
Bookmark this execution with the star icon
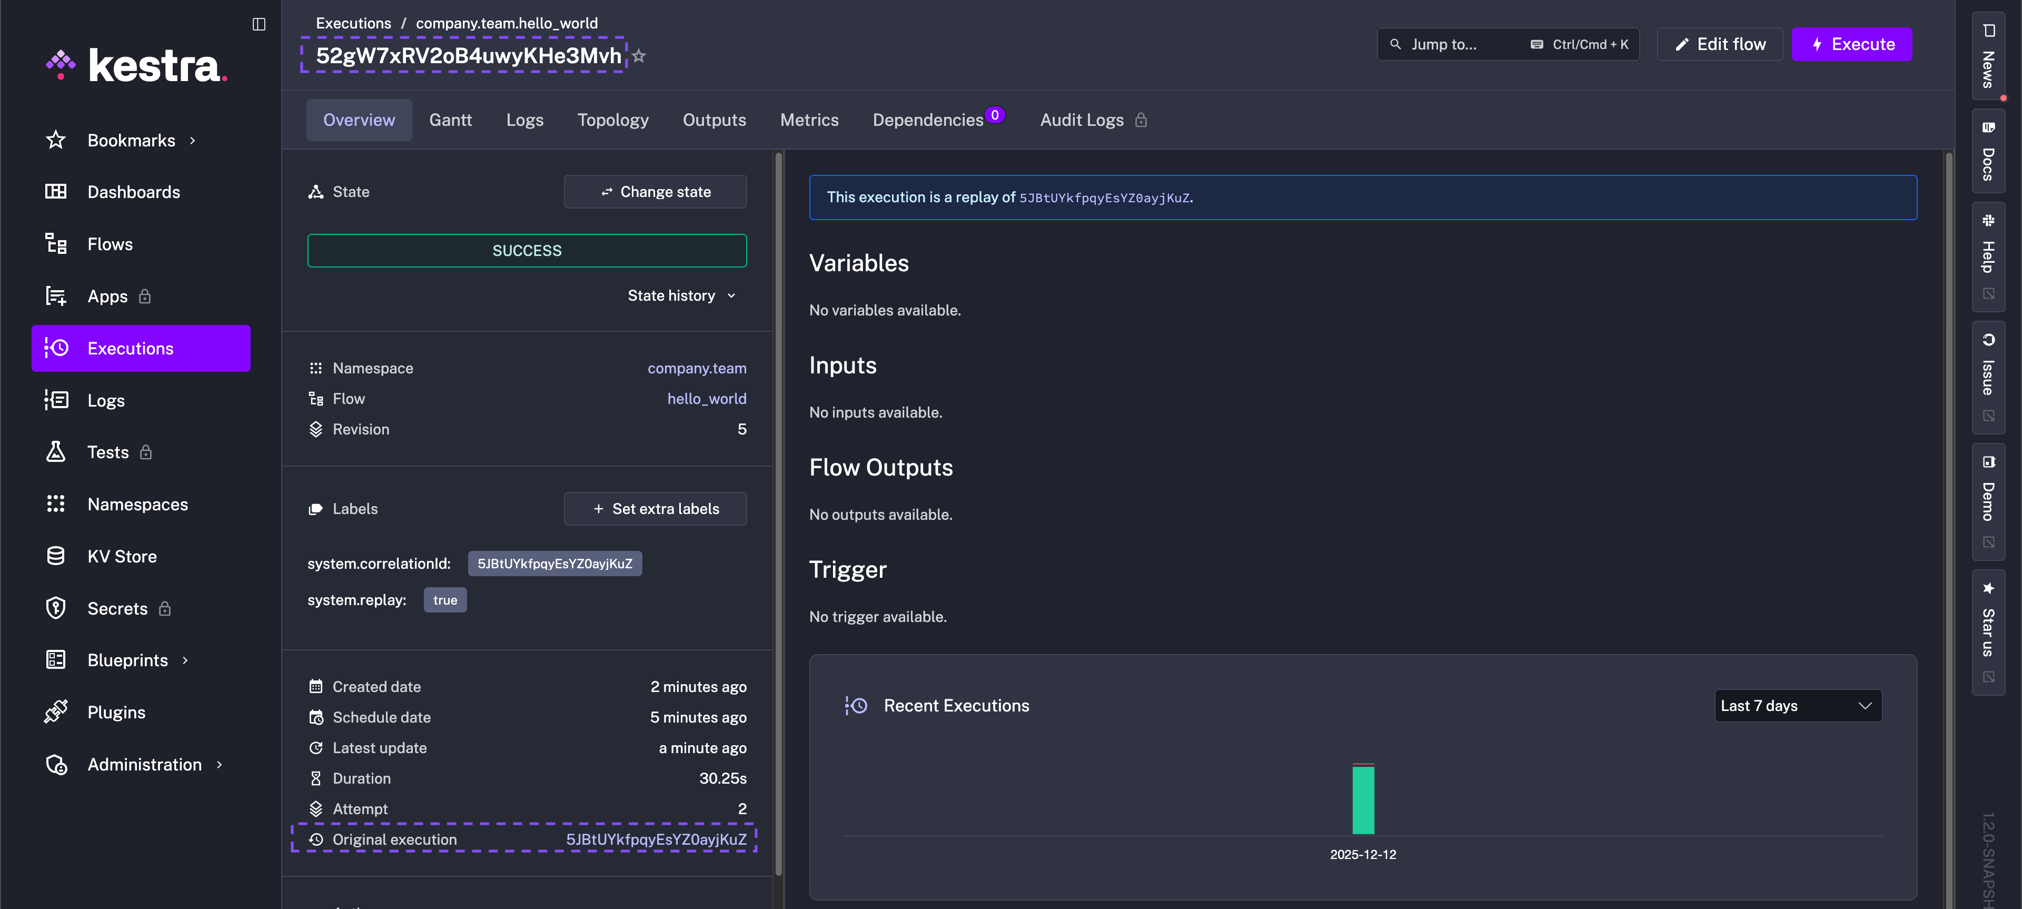coord(639,56)
